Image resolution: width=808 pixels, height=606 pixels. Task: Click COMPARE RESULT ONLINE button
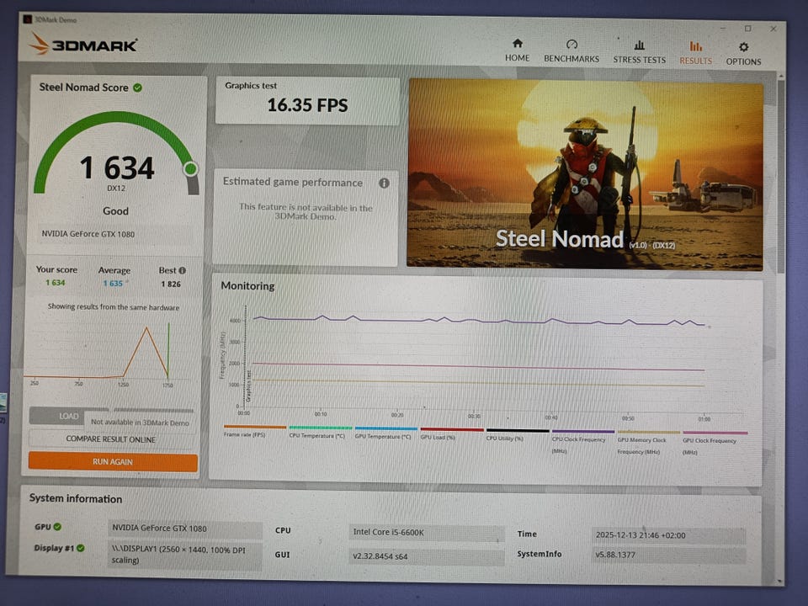coord(110,439)
